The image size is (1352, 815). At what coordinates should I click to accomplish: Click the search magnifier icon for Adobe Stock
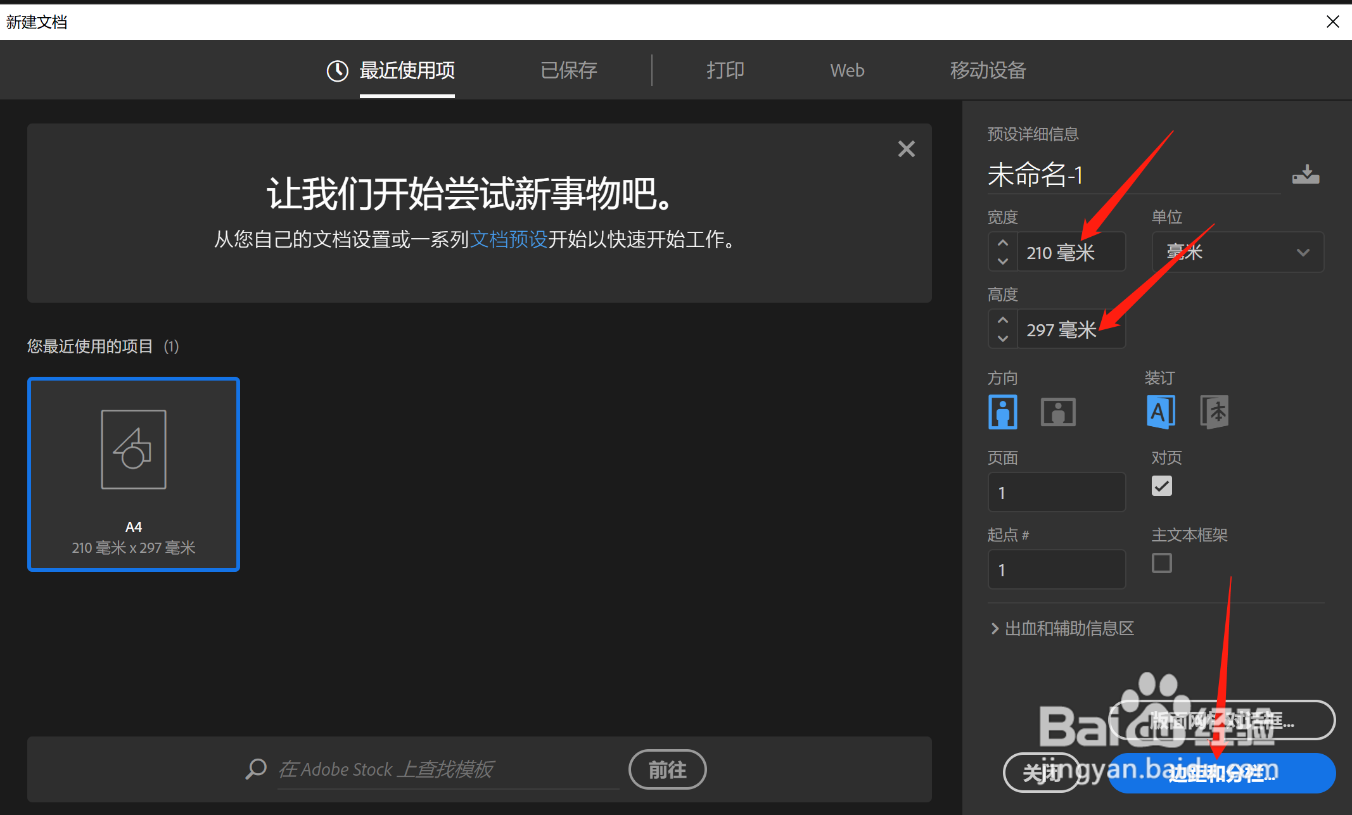coord(256,769)
